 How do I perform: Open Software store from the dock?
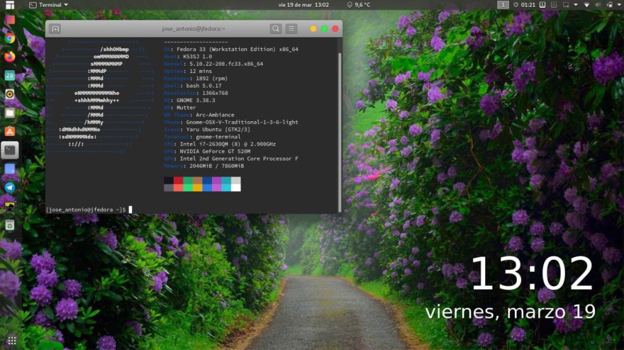[x=10, y=131]
